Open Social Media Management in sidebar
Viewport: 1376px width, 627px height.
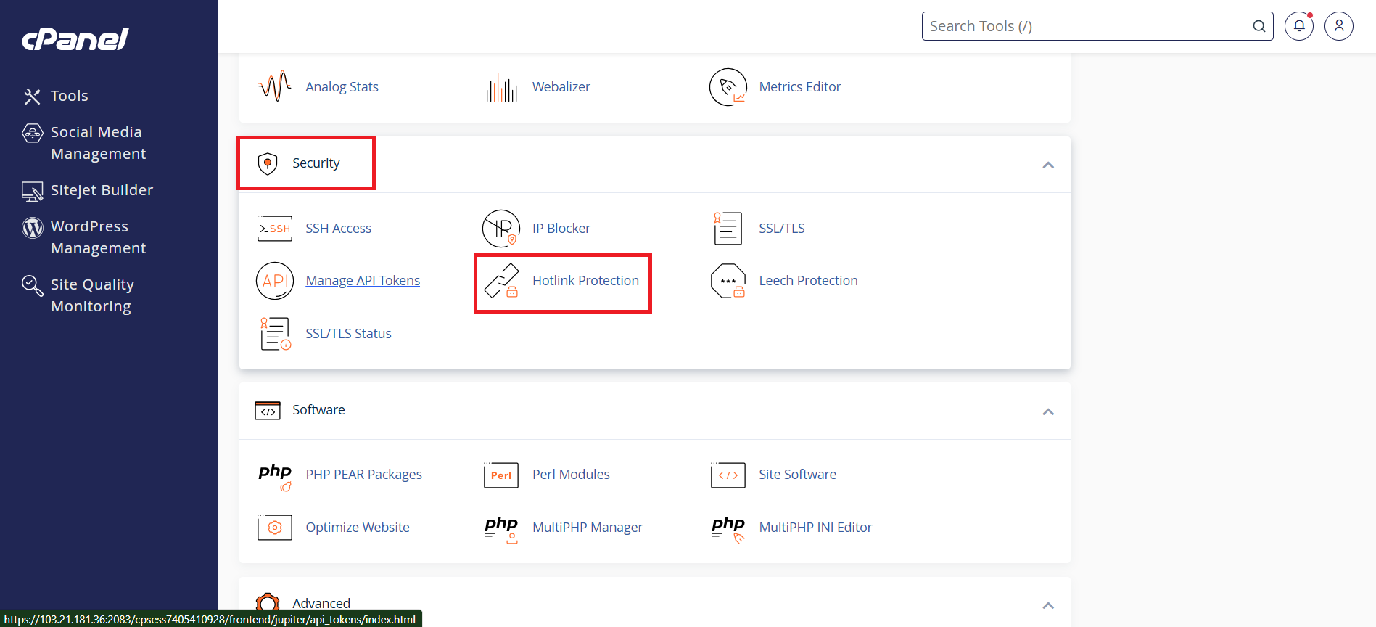point(99,143)
